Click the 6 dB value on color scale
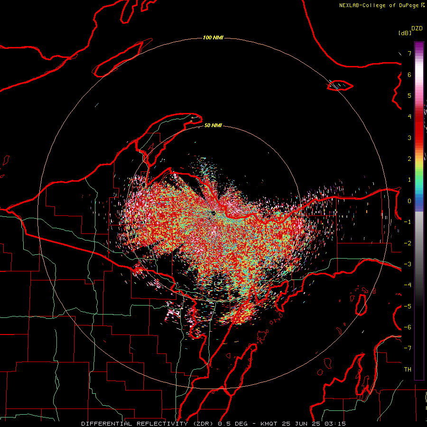Viewport: 427px width, 427px height. click(409, 74)
